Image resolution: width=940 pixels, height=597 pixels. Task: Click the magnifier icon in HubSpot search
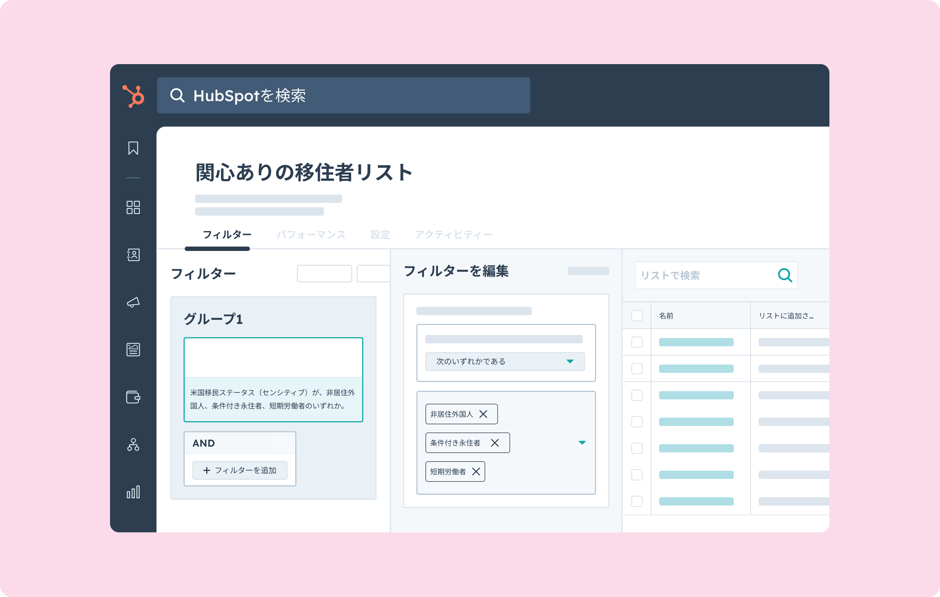pyautogui.click(x=177, y=95)
